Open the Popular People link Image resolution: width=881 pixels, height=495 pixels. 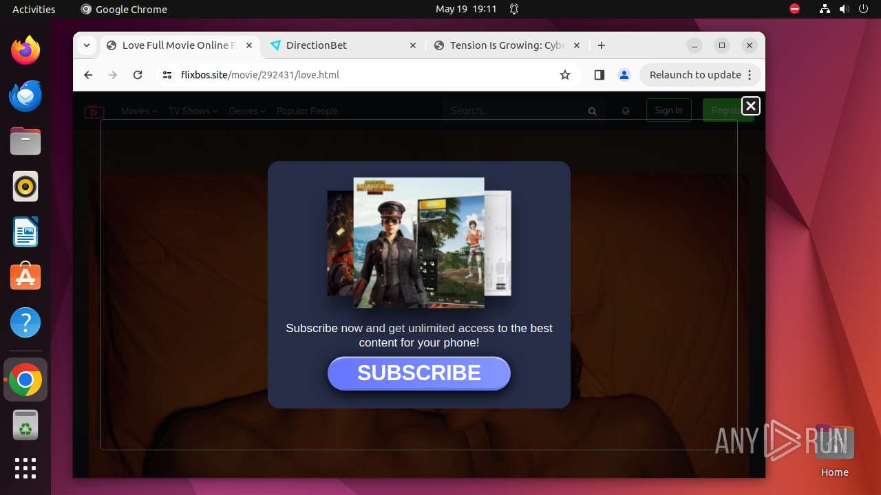(x=307, y=111)
